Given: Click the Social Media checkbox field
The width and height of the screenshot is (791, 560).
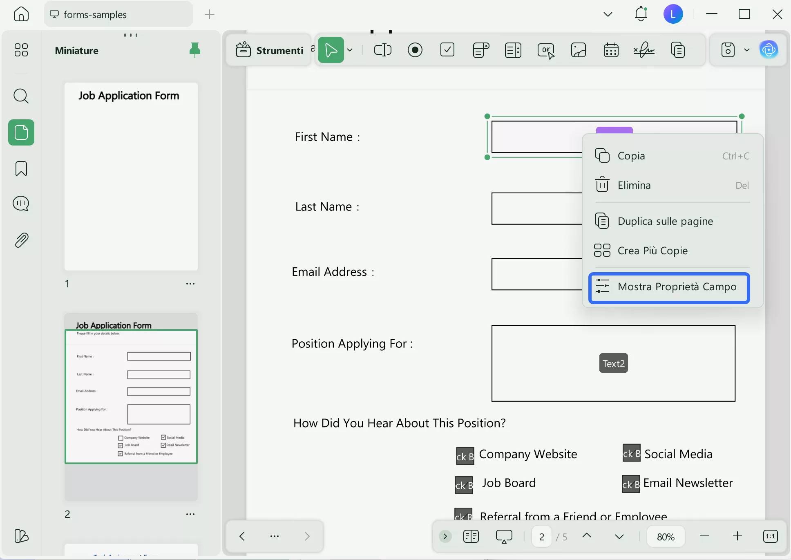Looking at the screenshot, I should pos(631,453).
